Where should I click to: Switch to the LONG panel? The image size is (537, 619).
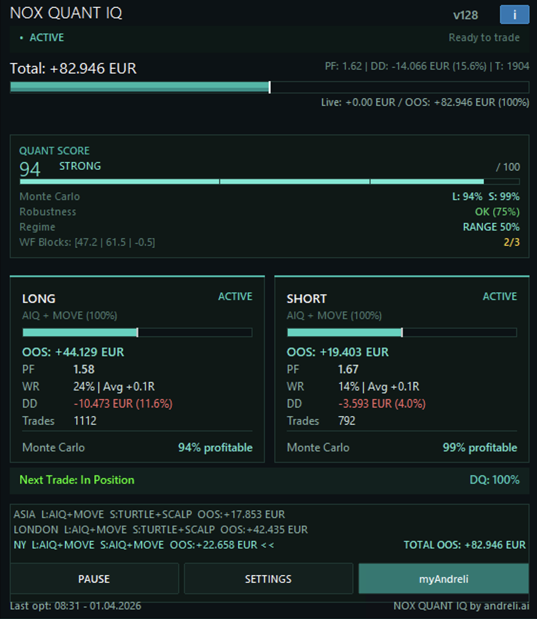39,299
